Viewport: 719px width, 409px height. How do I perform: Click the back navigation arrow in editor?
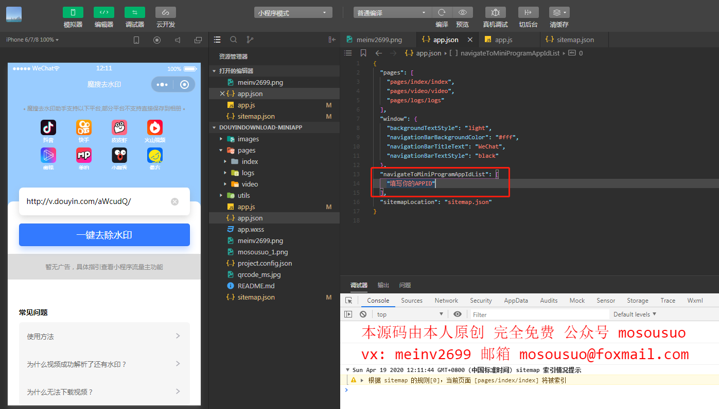tap(379, 53)
